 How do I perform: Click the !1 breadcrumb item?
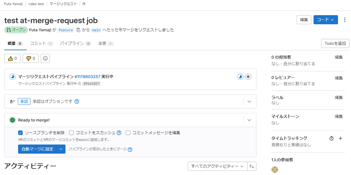[x=84, y=4]
